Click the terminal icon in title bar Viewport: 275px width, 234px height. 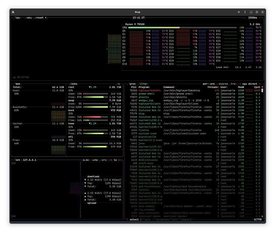[x=13, y=12]
